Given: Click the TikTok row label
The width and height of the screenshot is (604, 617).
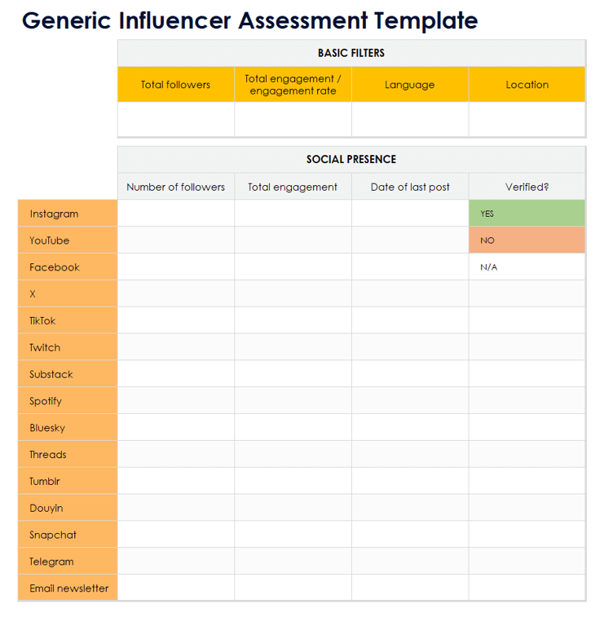Looking at the screenshot, I should (68, 320).
